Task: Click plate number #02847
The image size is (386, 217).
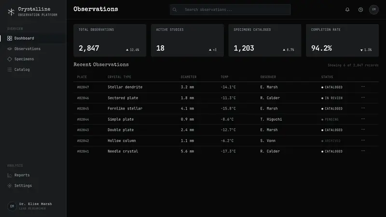Action: click(x=83, y=87)
